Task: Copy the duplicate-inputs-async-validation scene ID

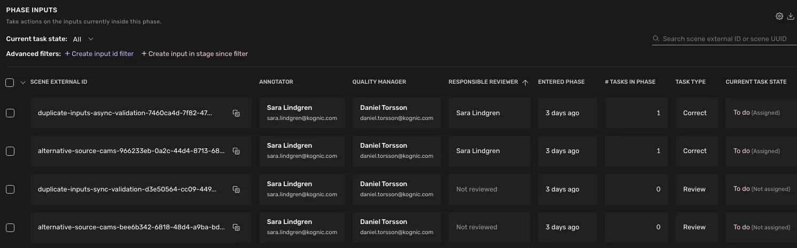Action: [236, 113]
